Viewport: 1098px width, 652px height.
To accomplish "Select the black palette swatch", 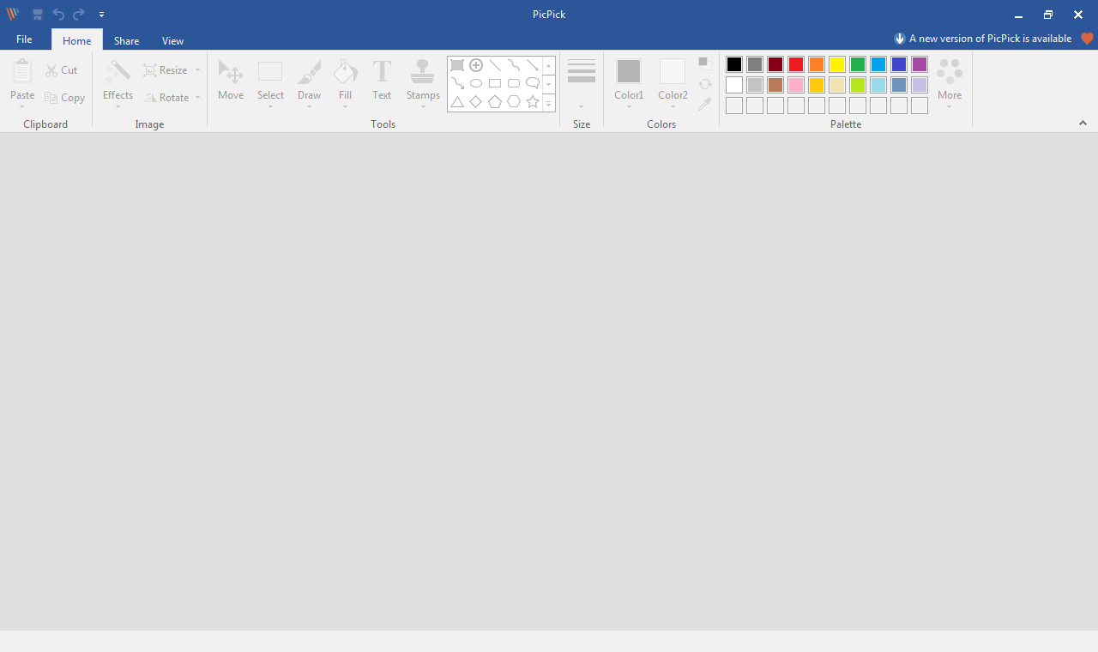I will [734, 64].
